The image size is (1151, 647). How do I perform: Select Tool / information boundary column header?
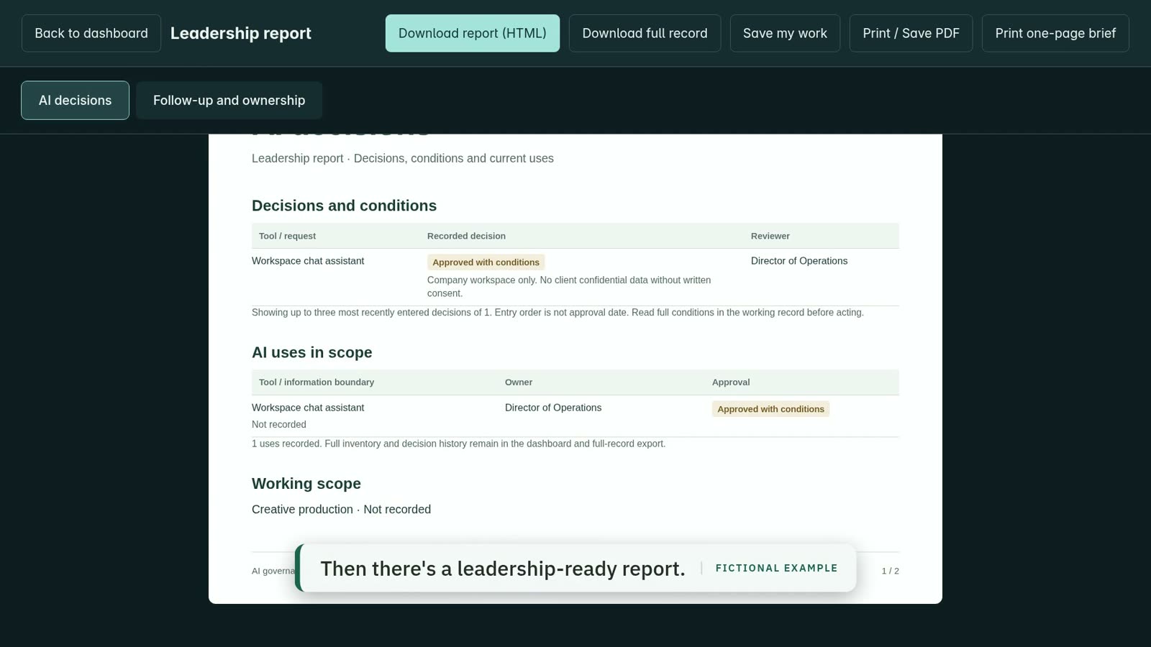[317, 382]
